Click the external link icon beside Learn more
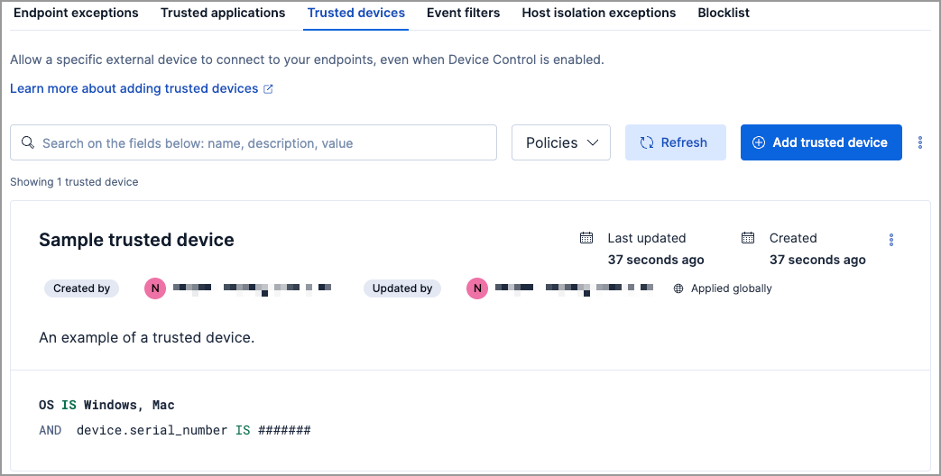The image size is (941, 476). 268,88
